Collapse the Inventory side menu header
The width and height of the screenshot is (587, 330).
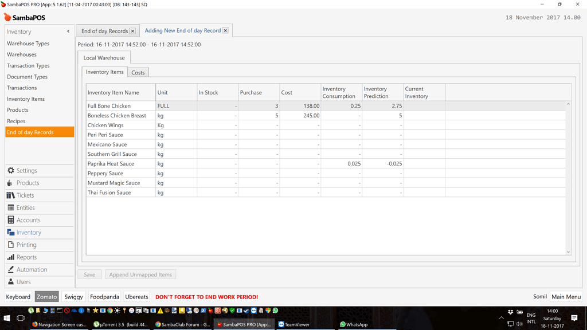coord(68,32)
